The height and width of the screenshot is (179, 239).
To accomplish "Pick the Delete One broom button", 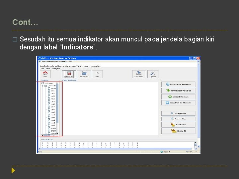I will (178, 125).
